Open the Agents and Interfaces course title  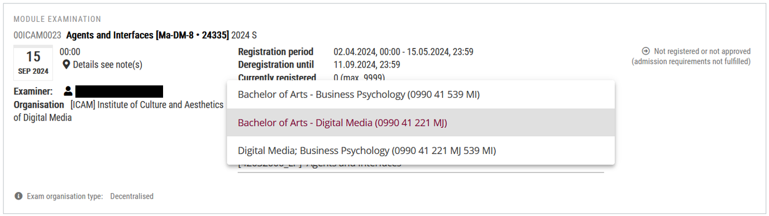[x=147, y=35]
